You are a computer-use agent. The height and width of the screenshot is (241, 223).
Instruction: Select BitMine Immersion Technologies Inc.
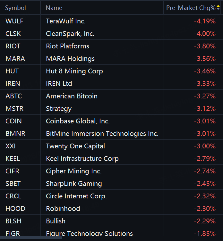(102, 134)
